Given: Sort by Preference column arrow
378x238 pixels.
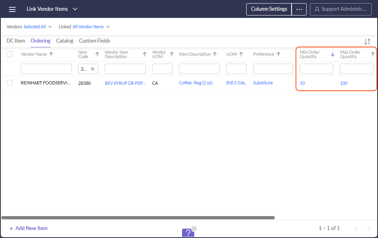Looking at the screenshot, I should (278, 54).
